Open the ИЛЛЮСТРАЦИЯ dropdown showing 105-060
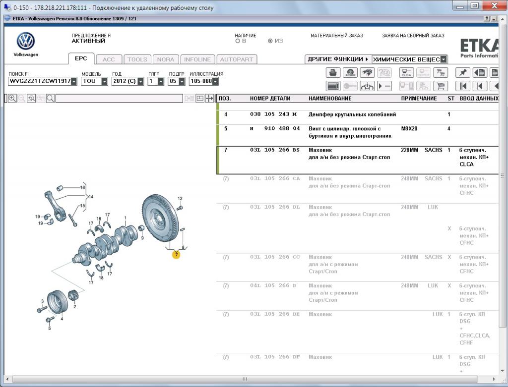Image resolution: width=508 pixels, height=387 pixels. (215, 81)
